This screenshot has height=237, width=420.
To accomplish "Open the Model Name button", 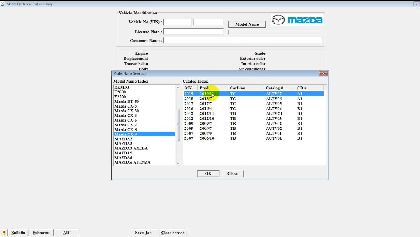I will coord(247,24).
